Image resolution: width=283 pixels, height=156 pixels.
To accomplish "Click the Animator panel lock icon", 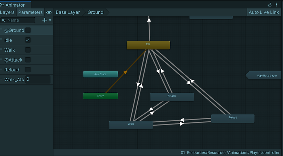I will (270, 5).
